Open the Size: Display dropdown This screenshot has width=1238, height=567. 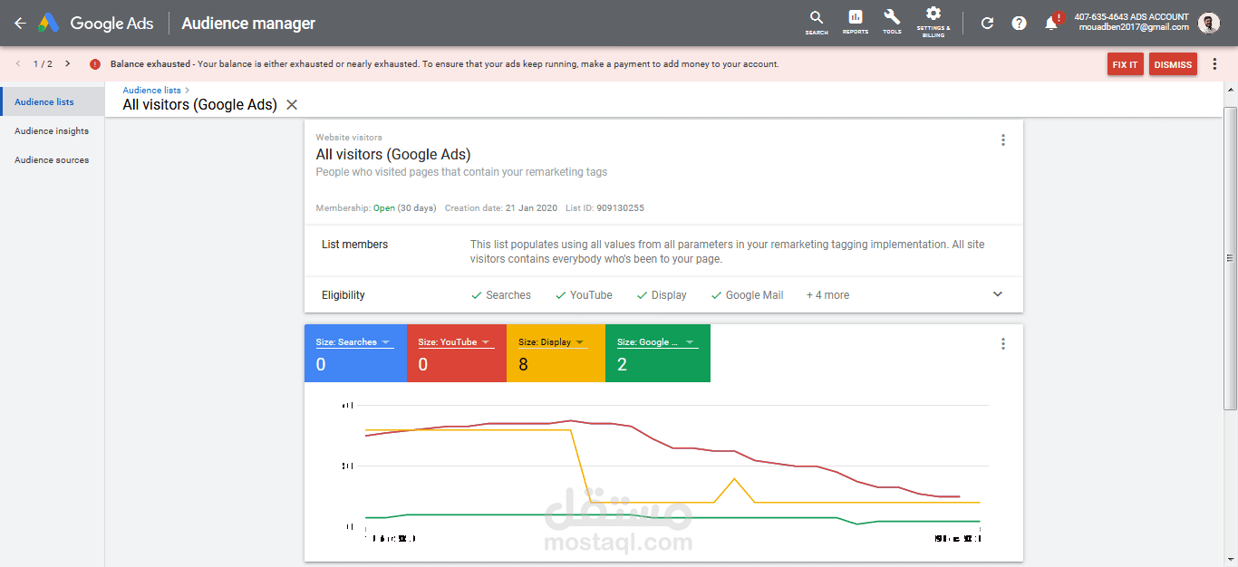point(552,342)
